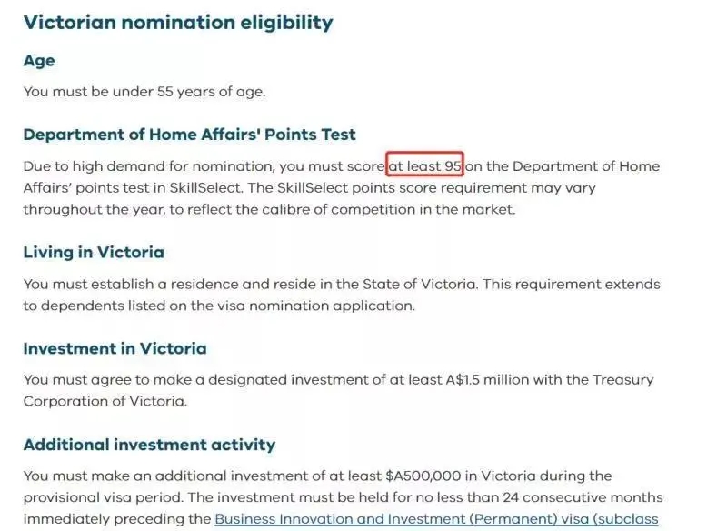The width and height of the screenshot is (727, 531).
Task: Select the "Living in Victoria" heading
Action: pyautogui.click(x=94, y=252)
